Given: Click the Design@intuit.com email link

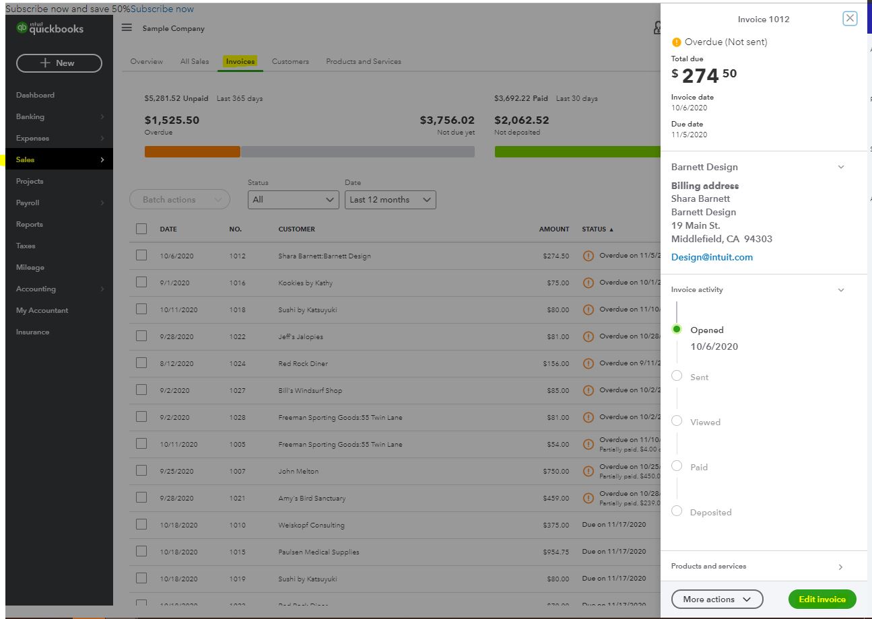Looking at the screenshot, I should tap(712, 257).
